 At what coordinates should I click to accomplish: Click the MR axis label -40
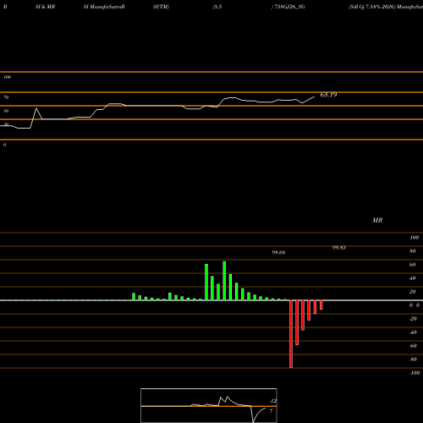[x=413, y=332]
